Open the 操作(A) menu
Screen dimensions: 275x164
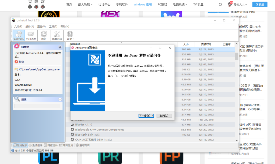[30, 27]
